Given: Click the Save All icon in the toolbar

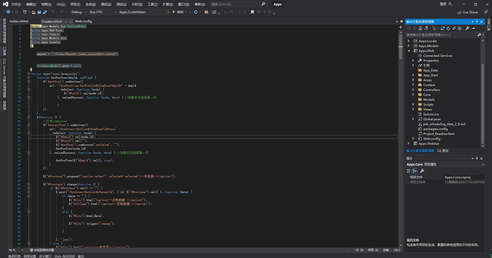Looking at the screenshot, I should click(45, 12).
